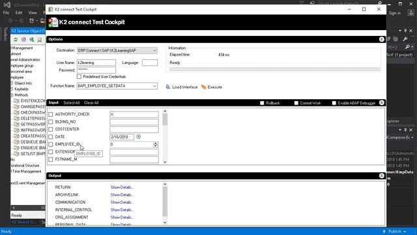Click the Language input field
Viewport: 417px width, 235px height.
150,63
